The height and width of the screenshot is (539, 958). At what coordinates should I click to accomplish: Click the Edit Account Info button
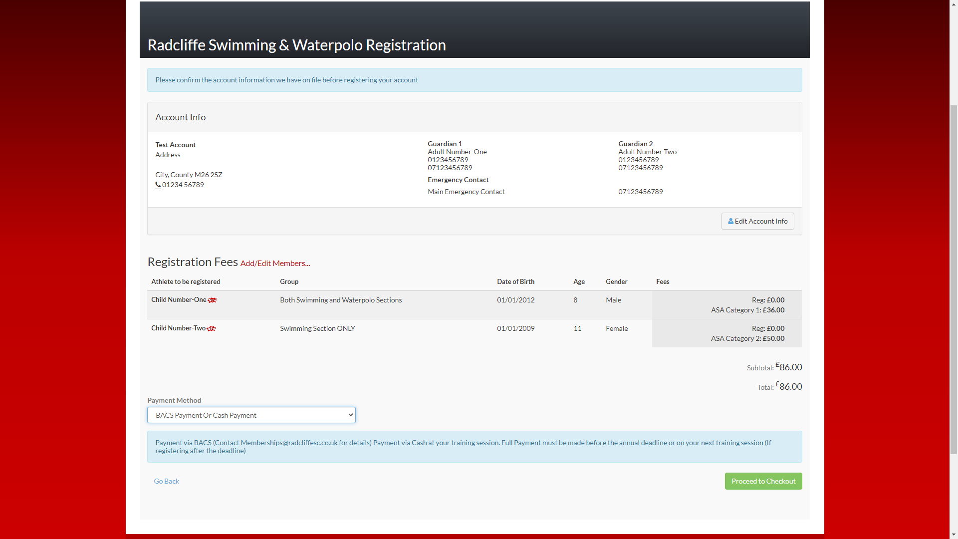click(757, 221)
